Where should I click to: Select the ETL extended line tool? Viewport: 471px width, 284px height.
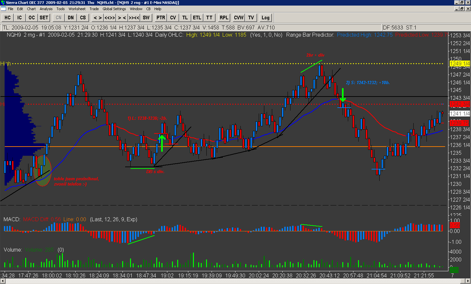click(x=197, y=18)
